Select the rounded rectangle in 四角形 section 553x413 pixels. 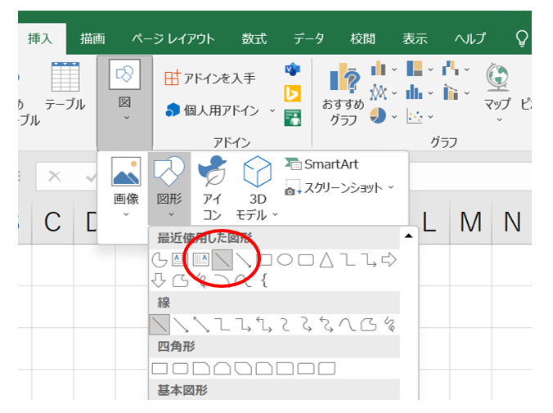click(x=180, y=369)
